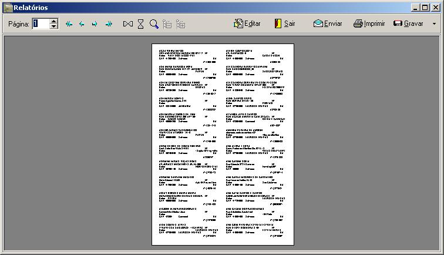The height and width of the screenshot is (255, 444).
Task: Click the fit-height hourglass icon
Action: pos(141,24)
